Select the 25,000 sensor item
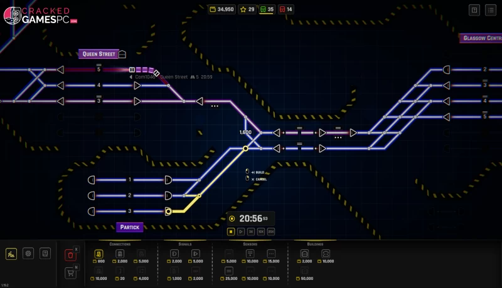Viewport: 502px width, 288px height. pyautogui.click(x=229, y=271)
